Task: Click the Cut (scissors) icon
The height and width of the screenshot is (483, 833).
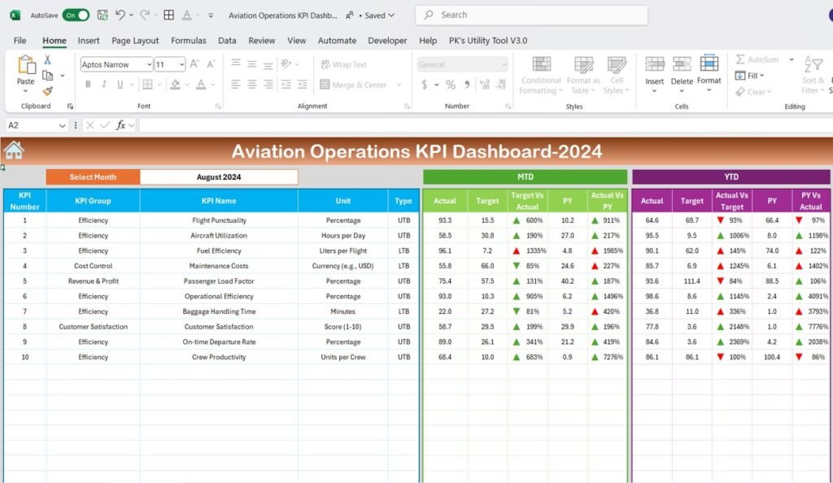Action: [x=47, y=60]
